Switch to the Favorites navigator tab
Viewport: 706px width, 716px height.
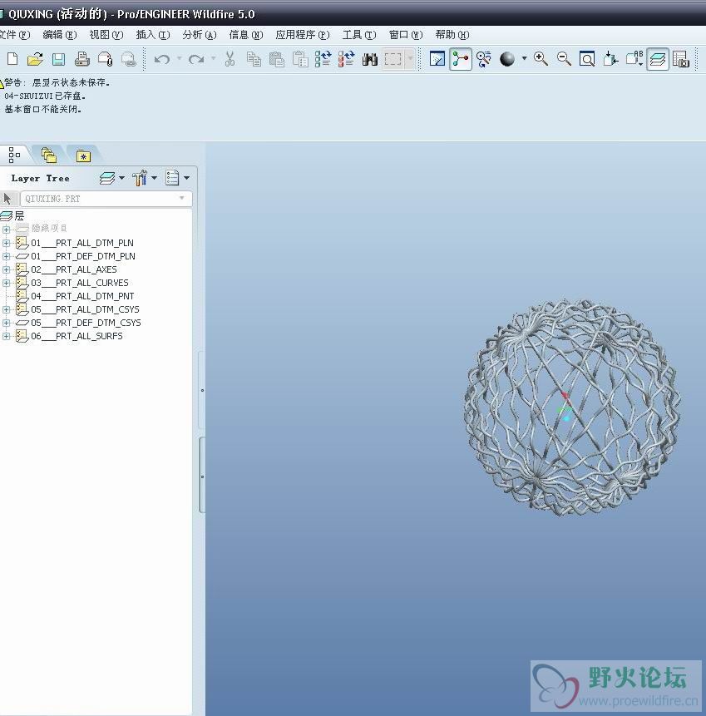tap(83, 156)
